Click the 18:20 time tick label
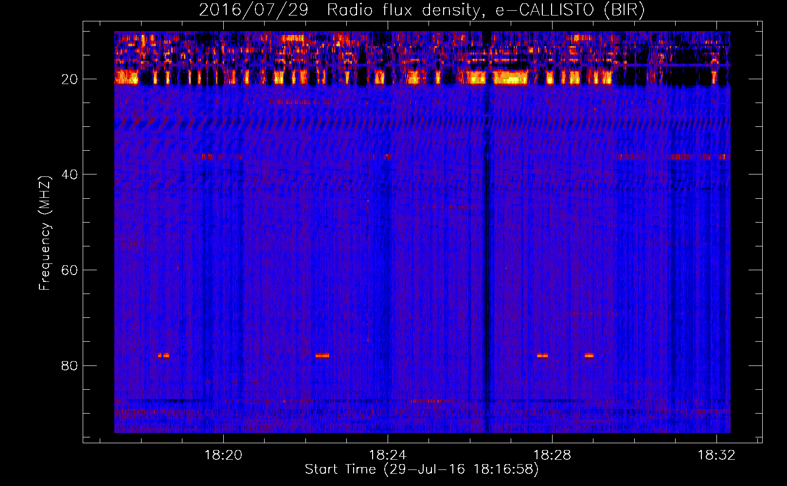 tap(223, 455)
